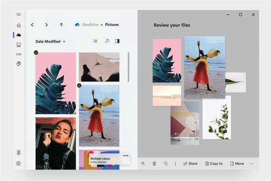The width and height of the screenshot is (271, 181).
Task: Open Settings gear in sidebar
Action: coord(19,163)
